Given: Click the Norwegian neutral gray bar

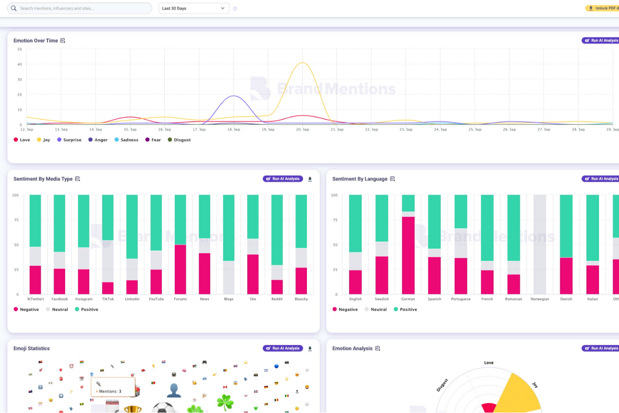Looking at the screenshot, I should pos(540,244).
